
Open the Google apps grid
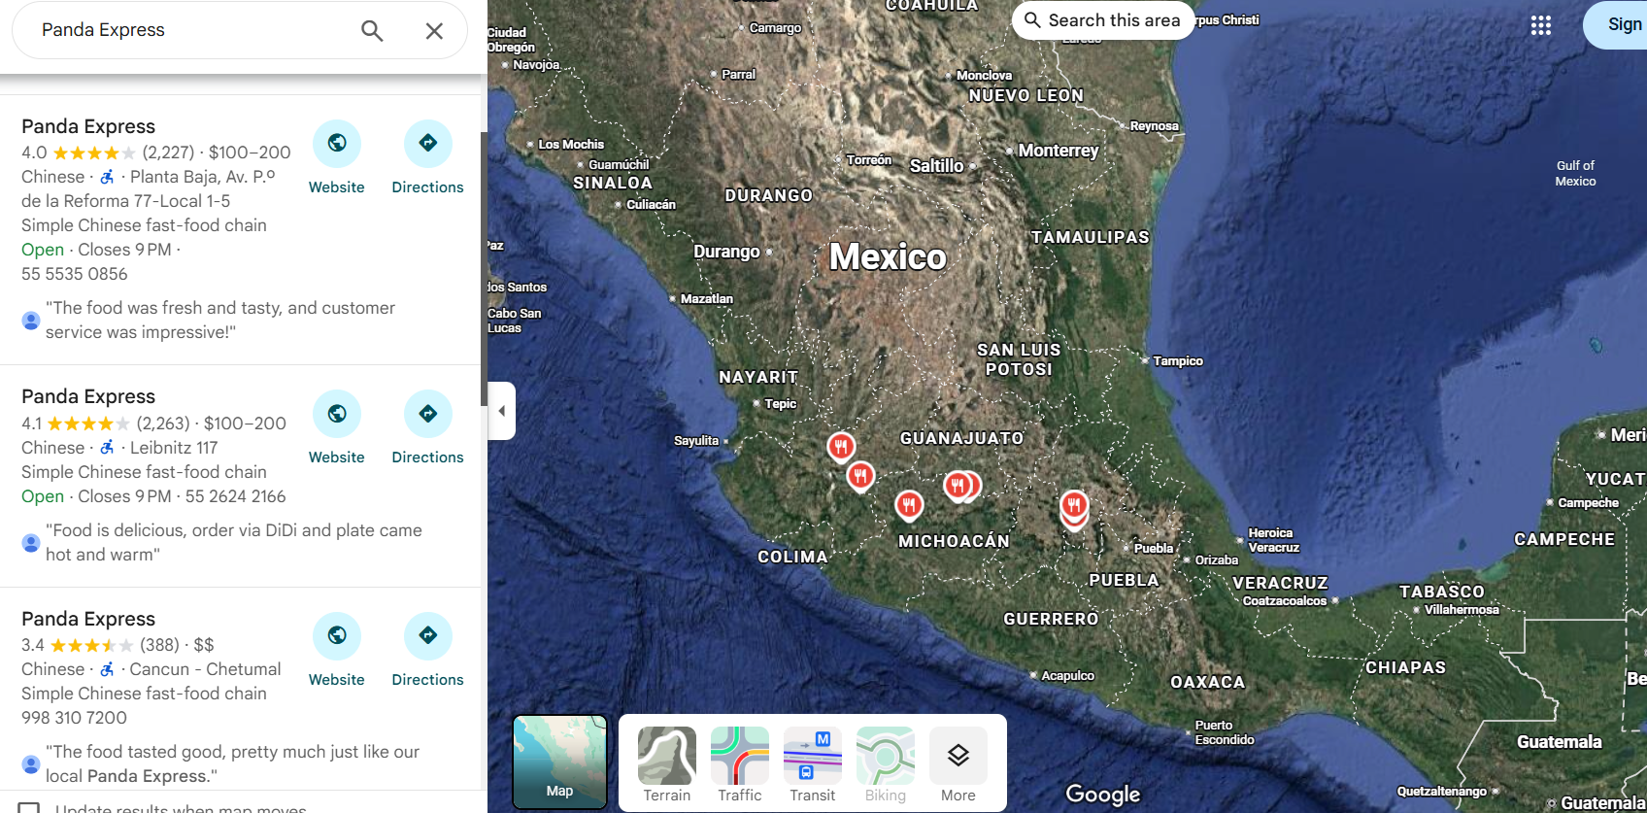(x=1541, y=25)
